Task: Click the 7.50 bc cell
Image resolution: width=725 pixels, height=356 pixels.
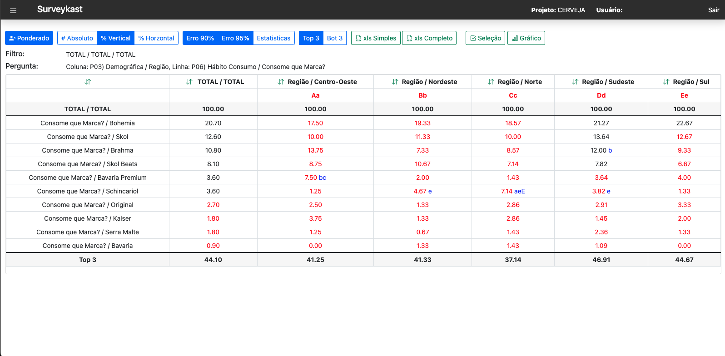Action: (315, 178)
